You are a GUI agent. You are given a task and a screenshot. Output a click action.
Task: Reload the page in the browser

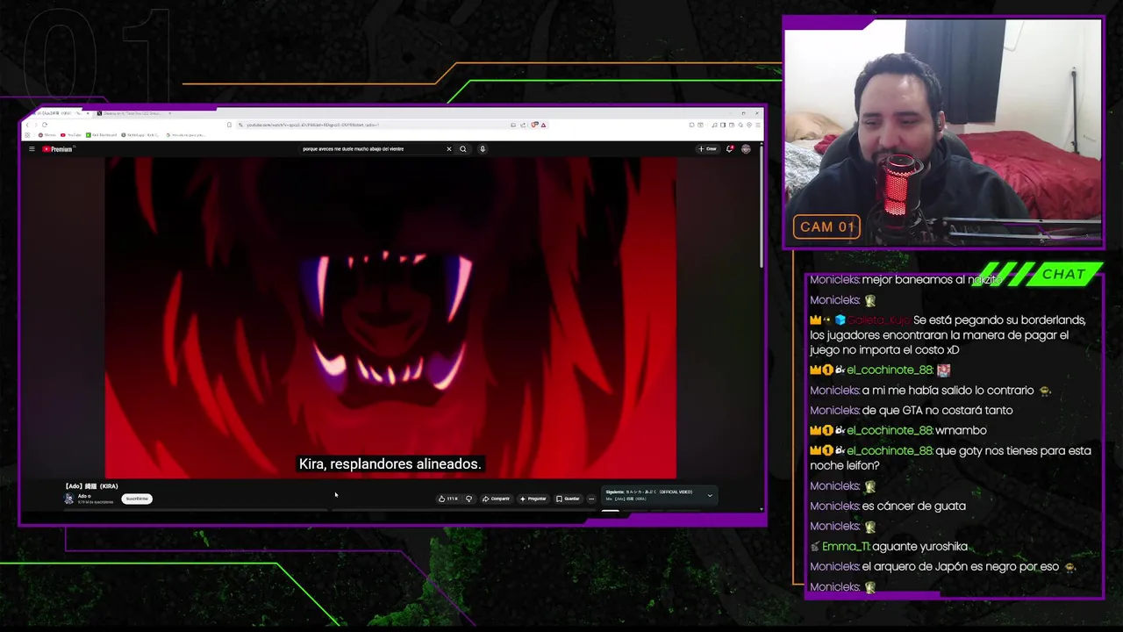45,125
